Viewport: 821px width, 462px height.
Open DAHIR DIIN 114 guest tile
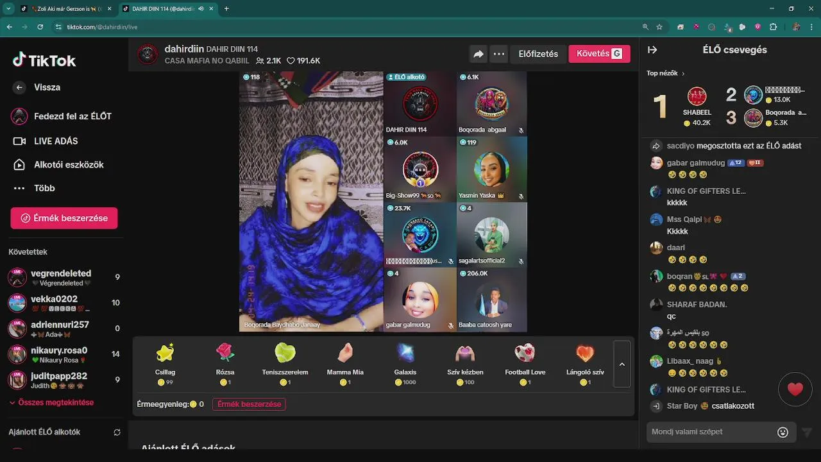[x=420, y=103]
